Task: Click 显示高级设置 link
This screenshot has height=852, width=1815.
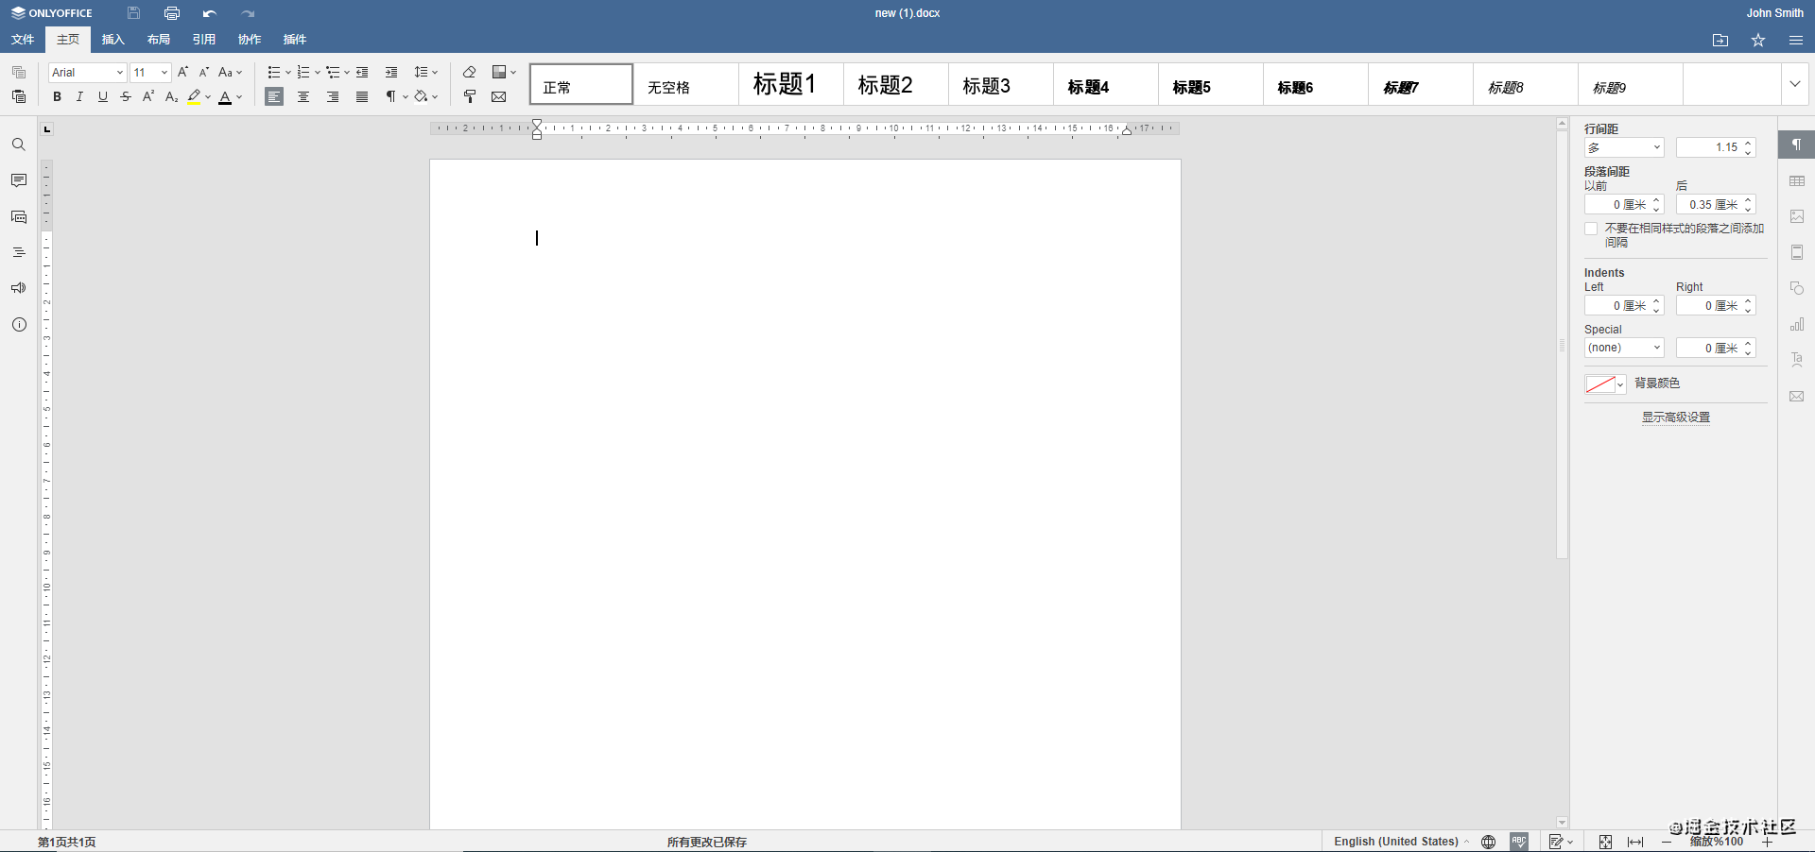Action: 1675,417
